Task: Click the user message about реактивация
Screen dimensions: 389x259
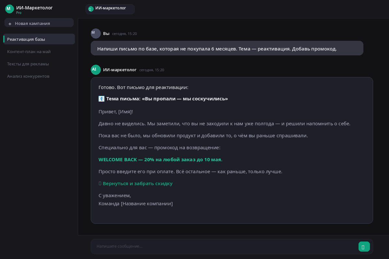Action: click(227, 48)
